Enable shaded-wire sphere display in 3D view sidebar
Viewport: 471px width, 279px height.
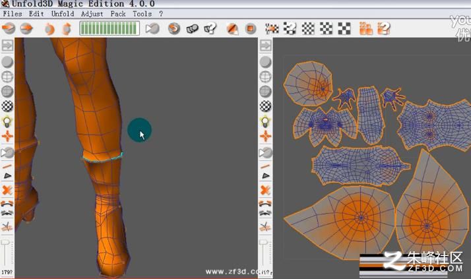[7, 91]
